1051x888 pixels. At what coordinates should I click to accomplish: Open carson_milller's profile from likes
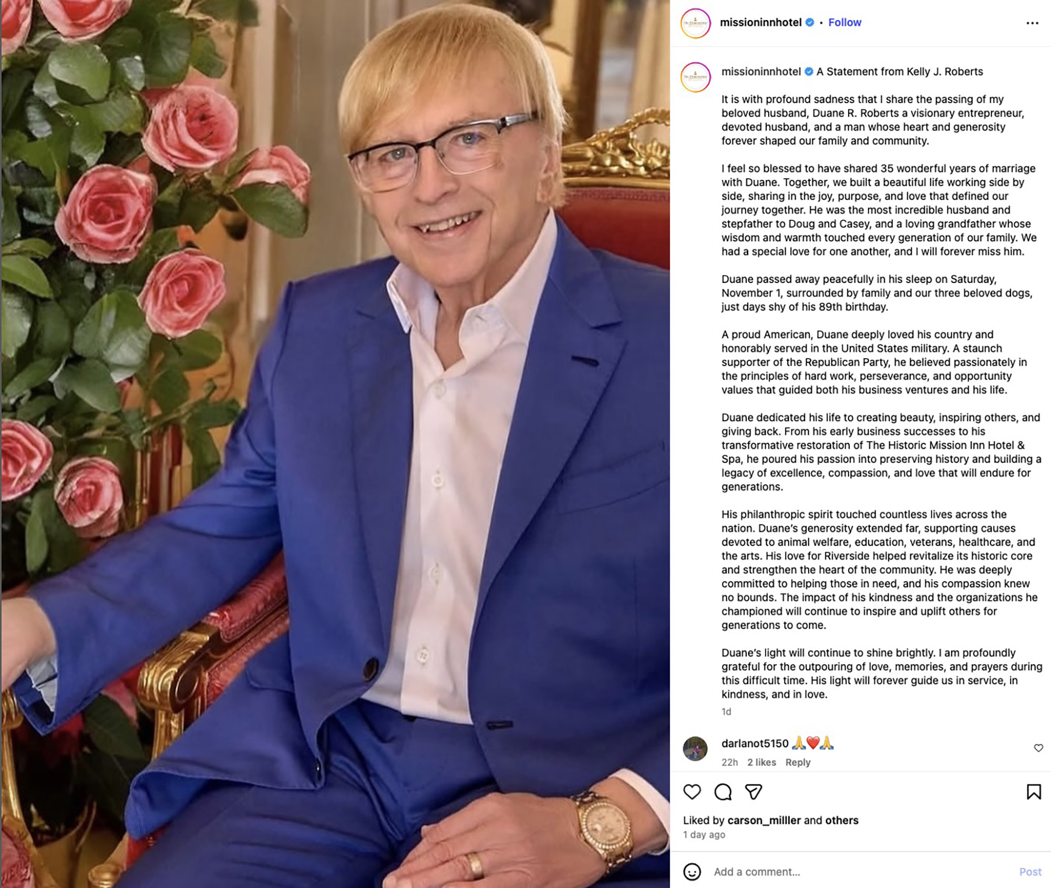pyautogui.click(x=764, y=820)
